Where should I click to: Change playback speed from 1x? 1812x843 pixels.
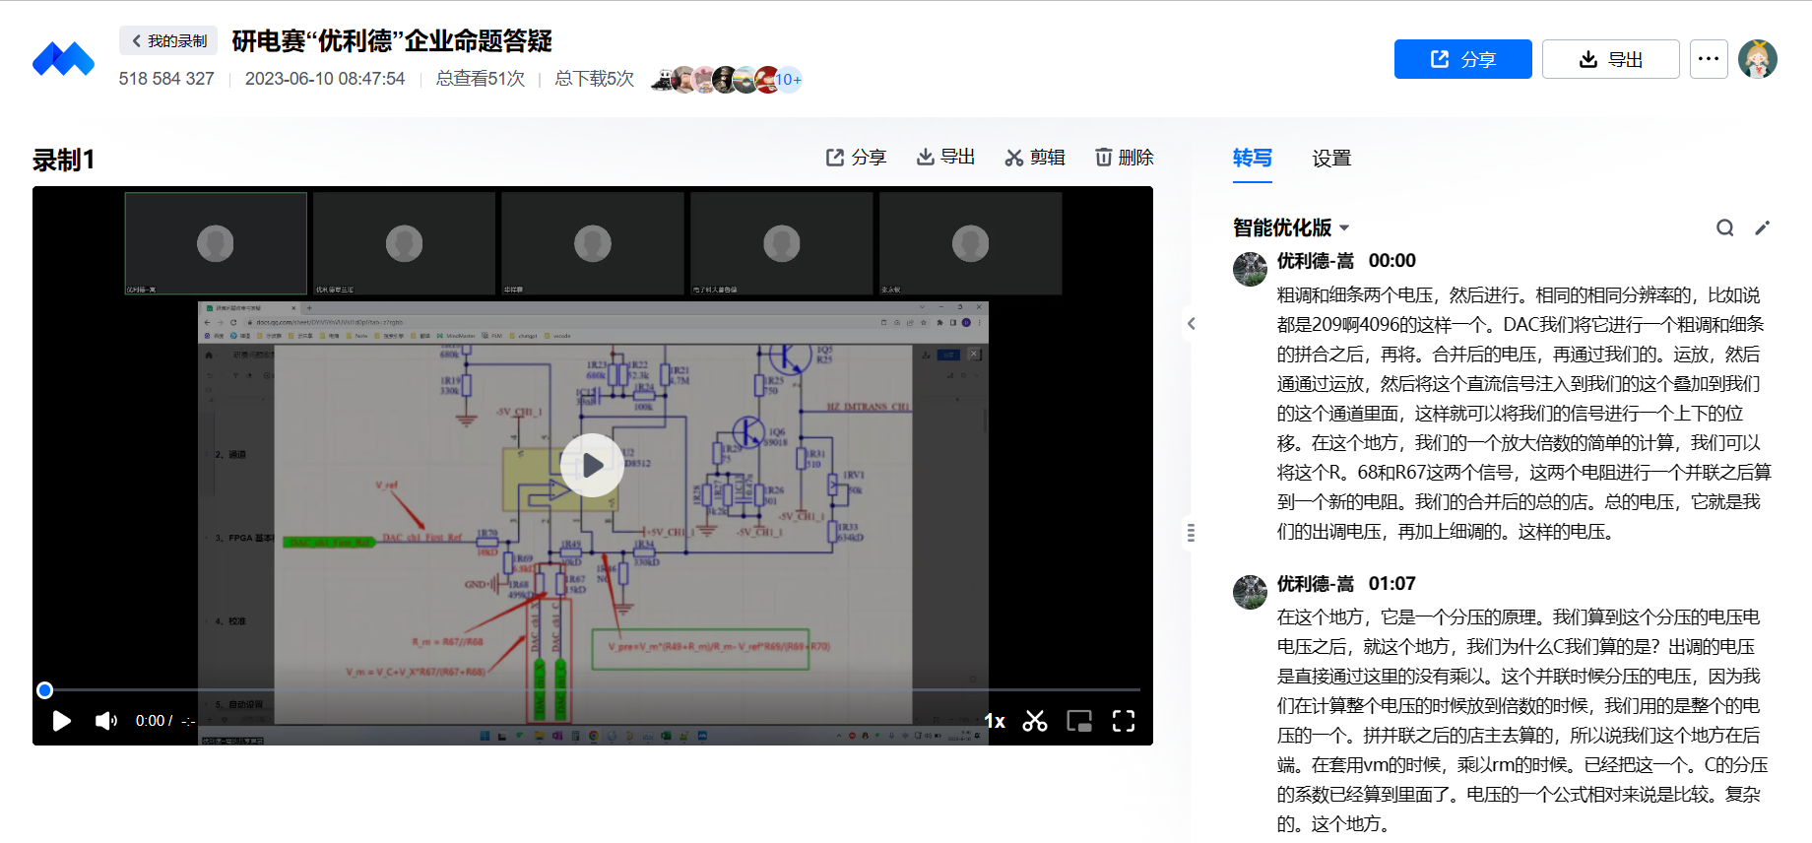click(995, 721)
